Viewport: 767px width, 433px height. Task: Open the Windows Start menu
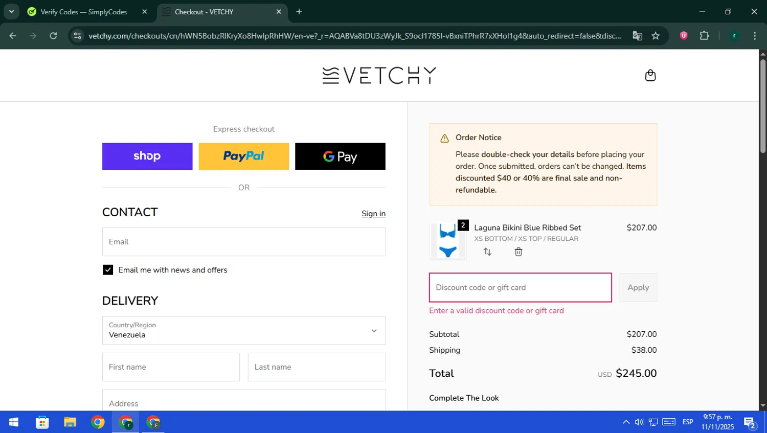click(14, 422)
